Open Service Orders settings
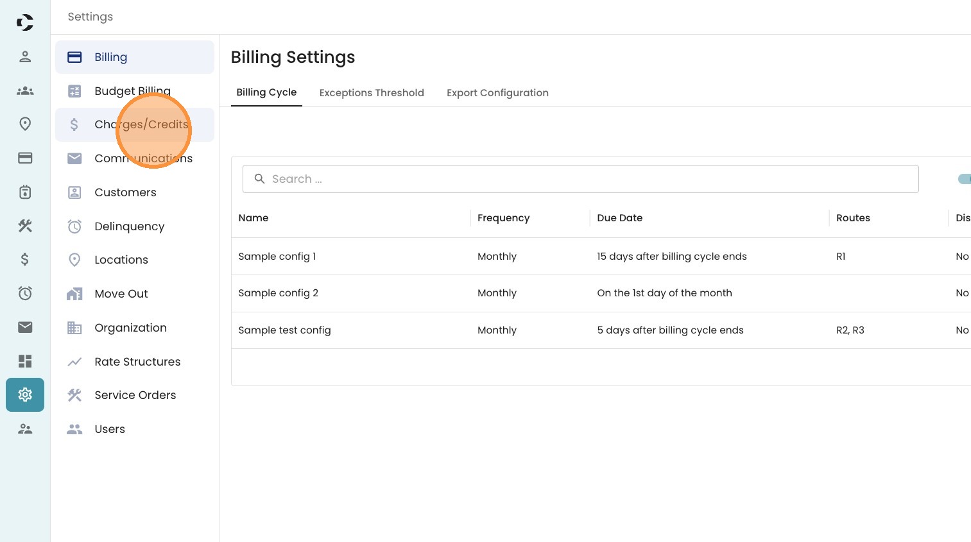 pyautogui.click(x=135, y=395)
